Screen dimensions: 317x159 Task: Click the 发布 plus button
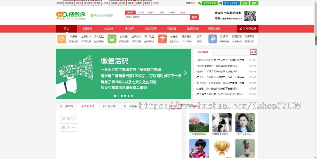69,118
